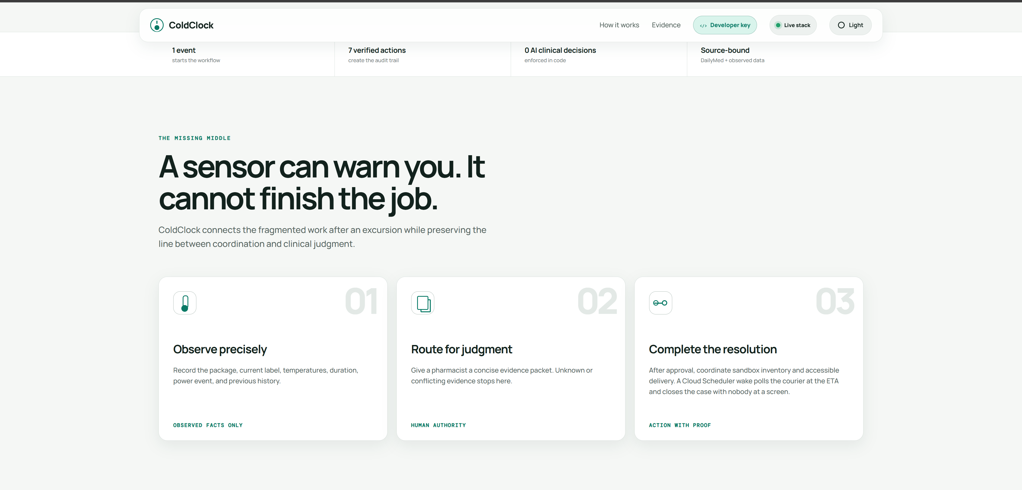Select the Complete the resolution heading
This screenshot has height=490, width=1022.
tap(713, 349)
